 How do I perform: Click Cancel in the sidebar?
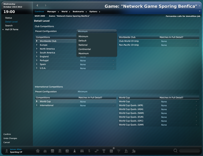(7, 142)
